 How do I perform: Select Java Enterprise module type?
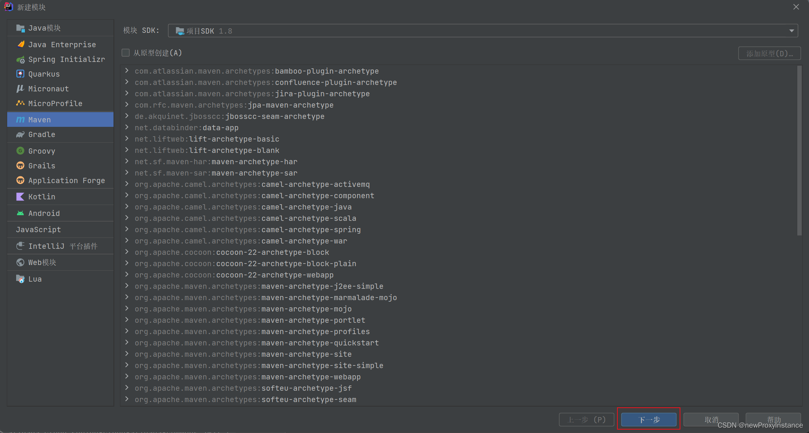coord(60,45)
